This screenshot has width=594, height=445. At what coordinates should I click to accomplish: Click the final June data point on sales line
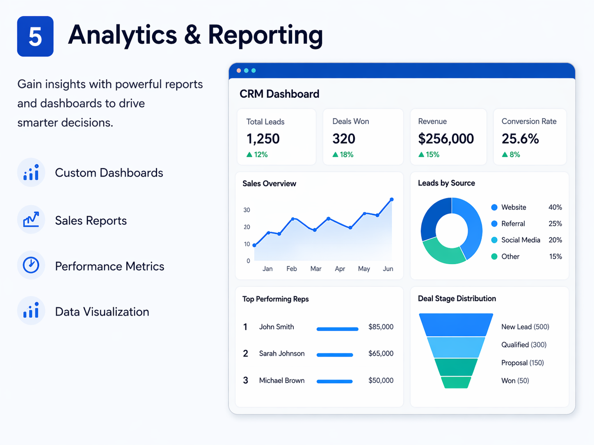[x=392, y=200]
